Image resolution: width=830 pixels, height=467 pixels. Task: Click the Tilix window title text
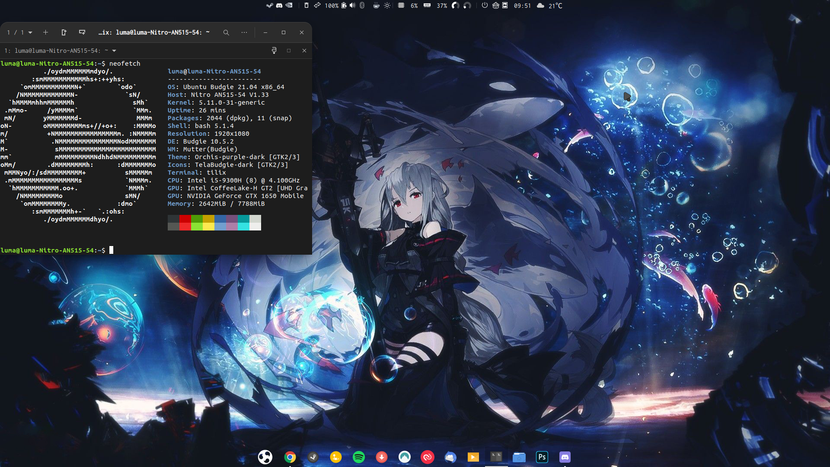(154, 32)
